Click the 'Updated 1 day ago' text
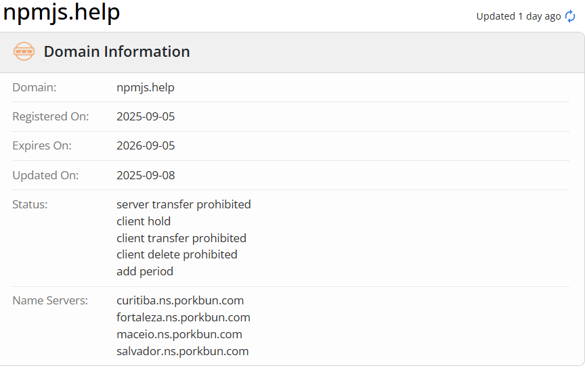The width and height of the screenshot is (585, 368). (x=519, y=16)
